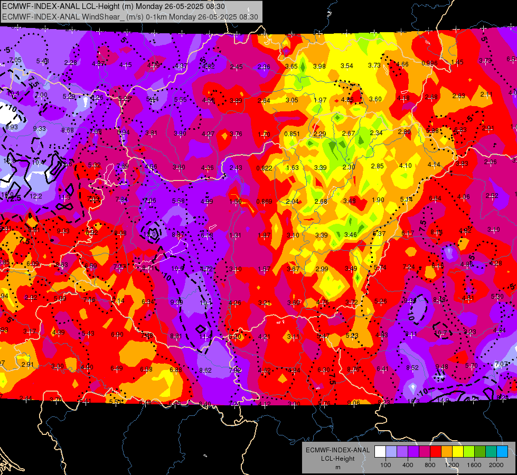Select the magenta legend swatch left of 800
This screenshot has height=475, width=517.
[x=425, y=452]
